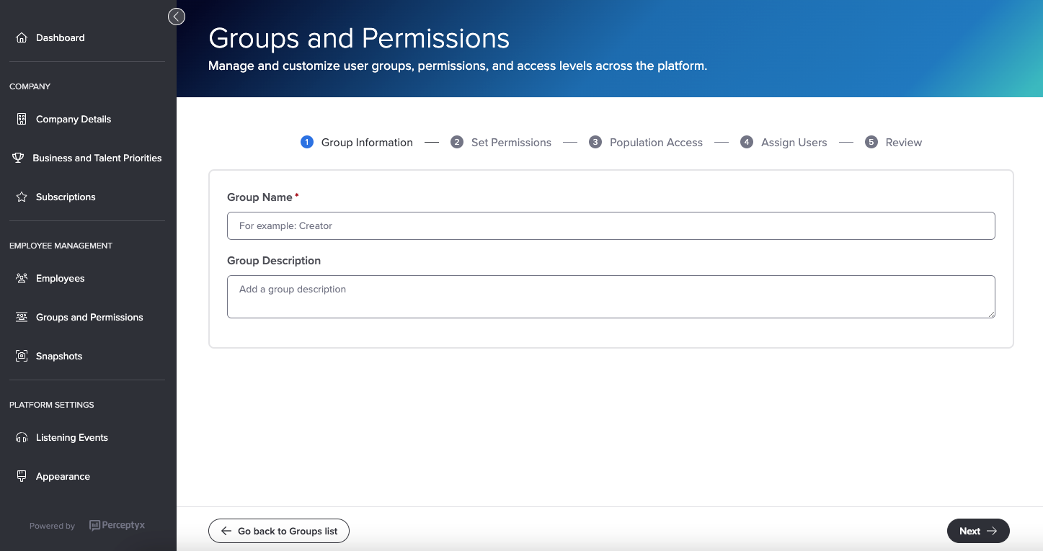Collapse the sidebar with the chevron button
1043x551 pixels.
177,17
